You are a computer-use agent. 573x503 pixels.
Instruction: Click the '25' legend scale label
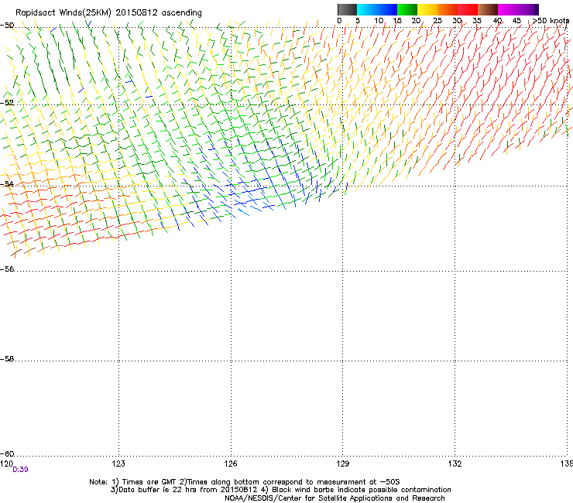pos(437,21)
